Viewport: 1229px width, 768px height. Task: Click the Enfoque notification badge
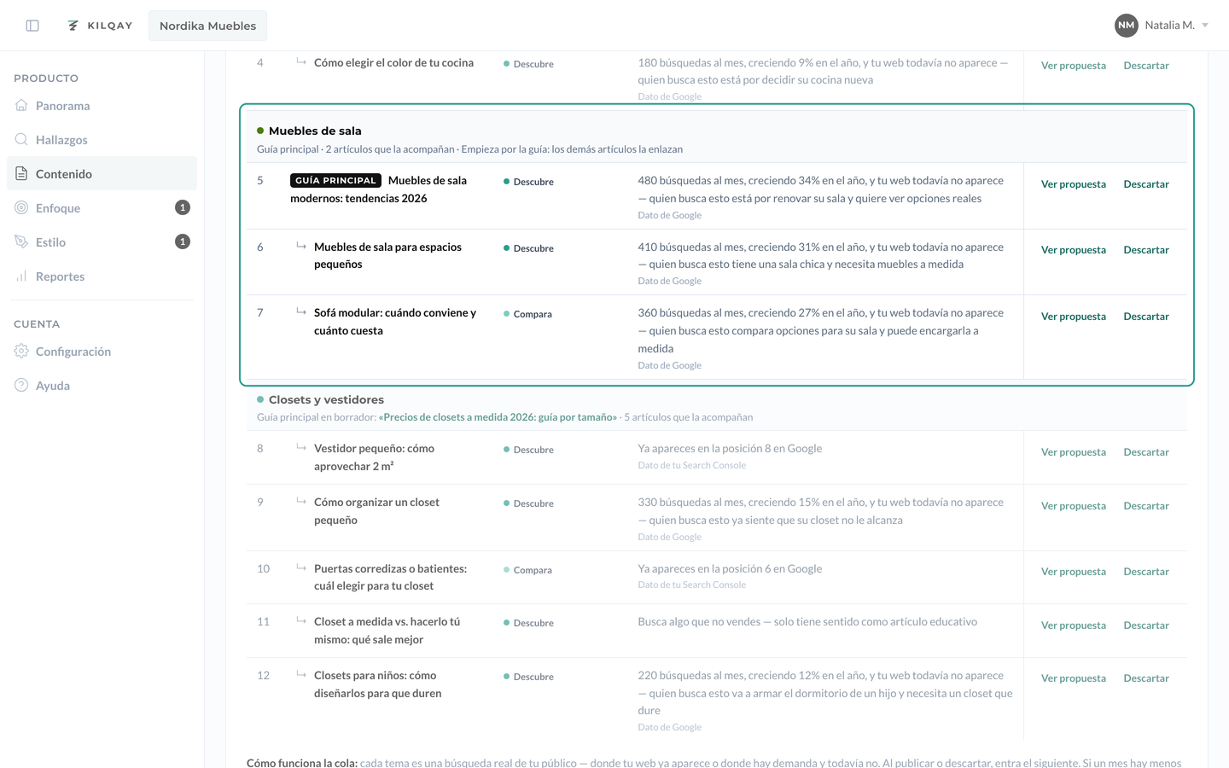tap(182, 207)
